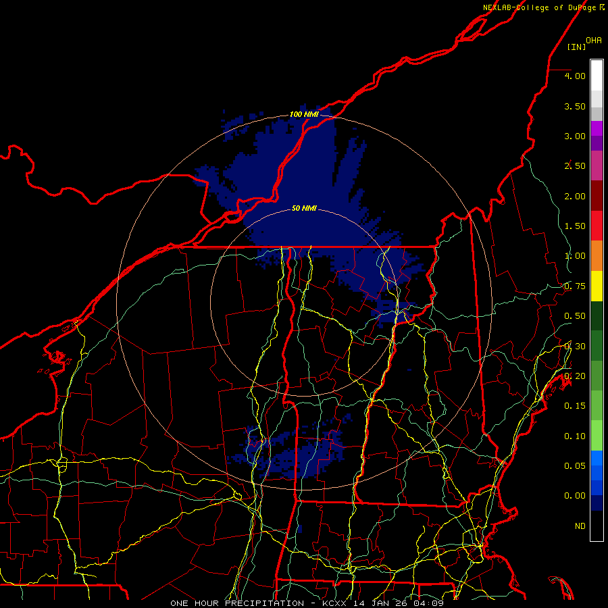Select the 0.20 legend value

(575, 376)
